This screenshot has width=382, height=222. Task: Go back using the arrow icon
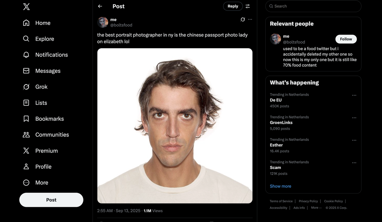pos(100,6)
